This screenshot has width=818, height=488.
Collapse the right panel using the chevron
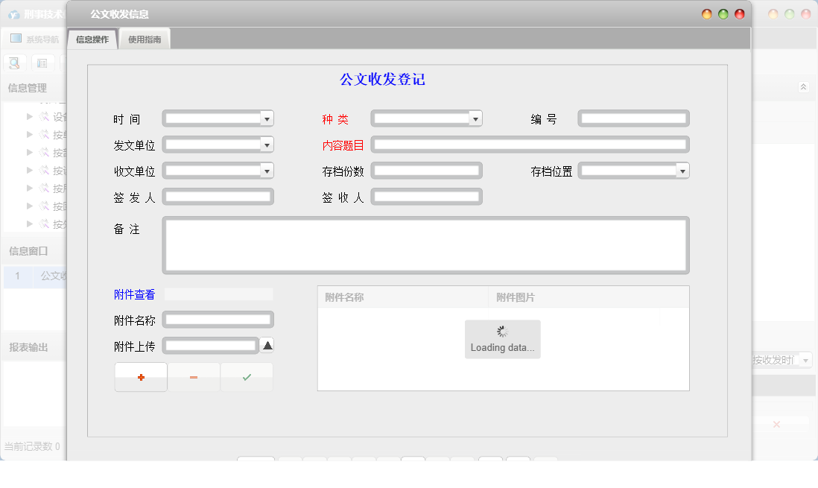803,86
